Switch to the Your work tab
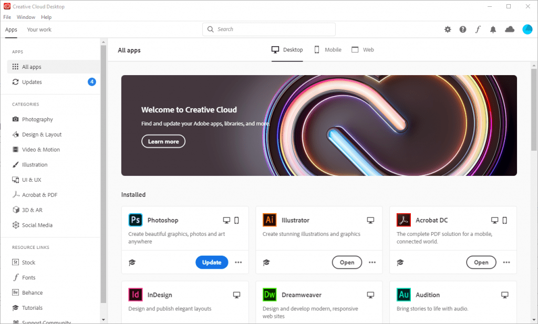538x324 pixels. click(x=39, y=29)
